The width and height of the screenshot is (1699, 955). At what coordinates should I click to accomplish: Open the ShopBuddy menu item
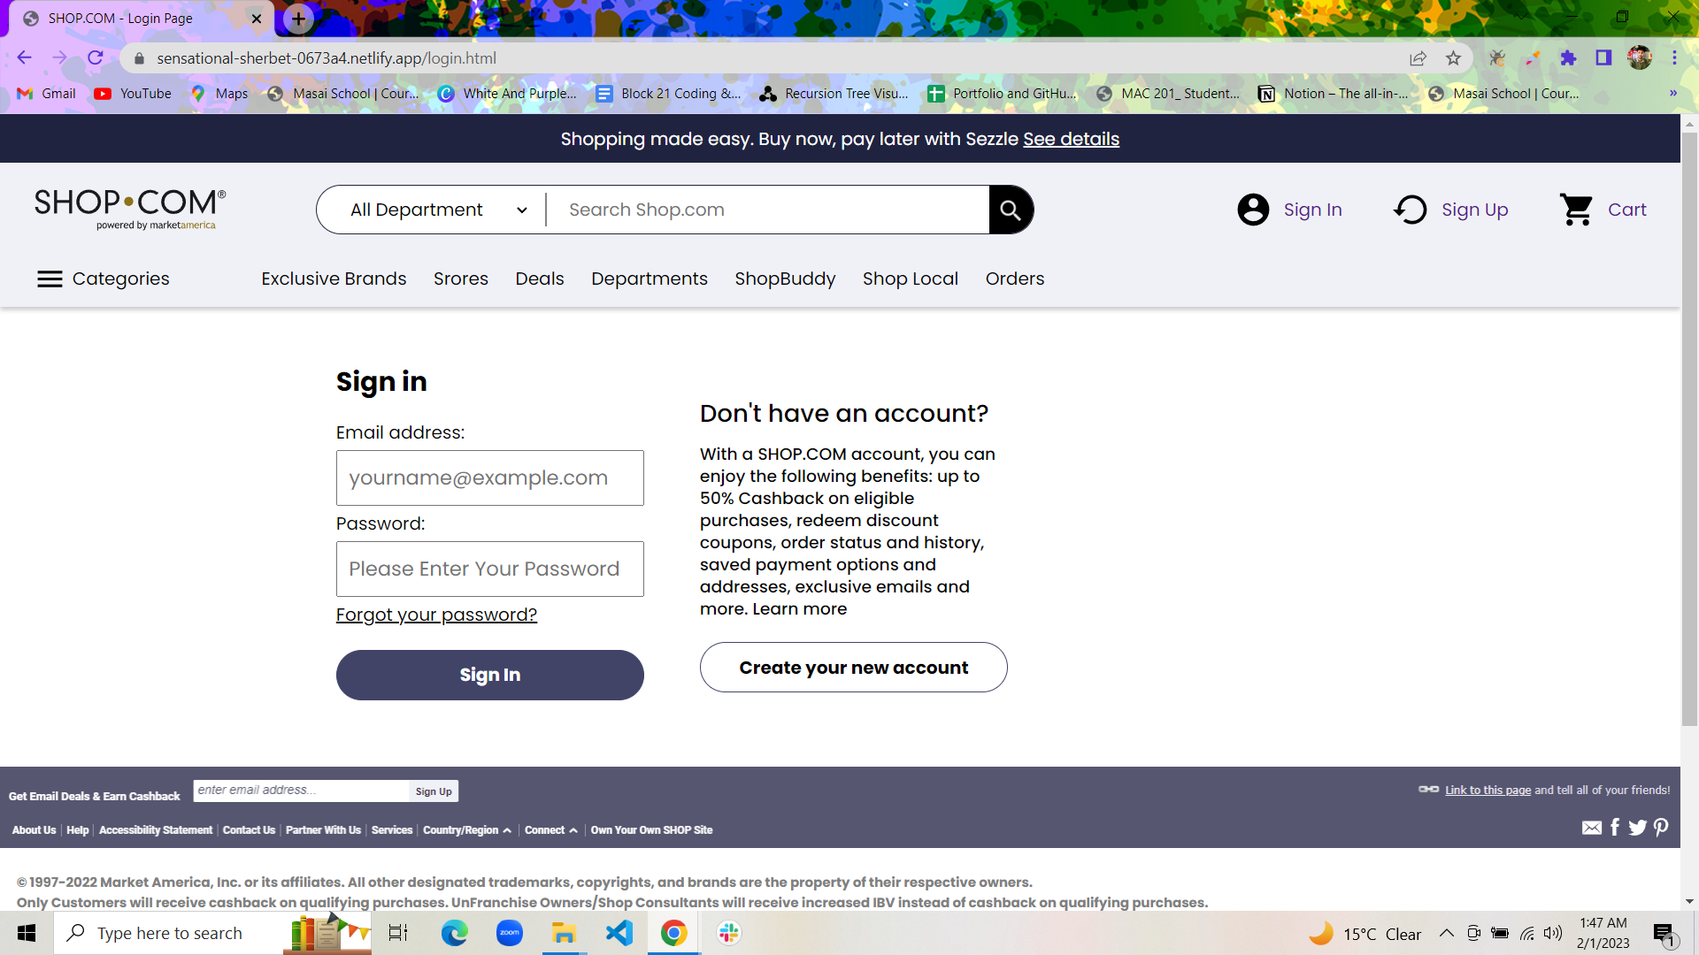pos(785,279)
